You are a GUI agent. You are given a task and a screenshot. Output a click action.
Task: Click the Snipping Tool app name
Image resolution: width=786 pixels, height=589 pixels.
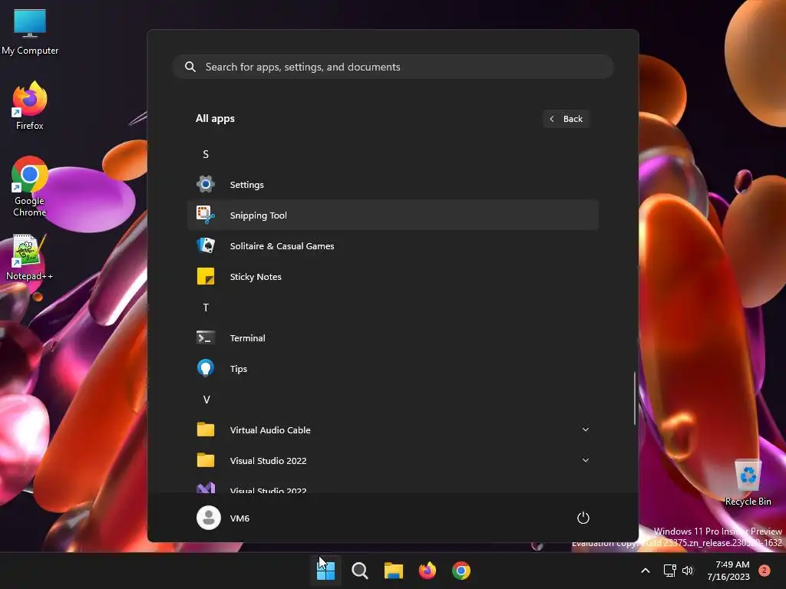[258, 216]
